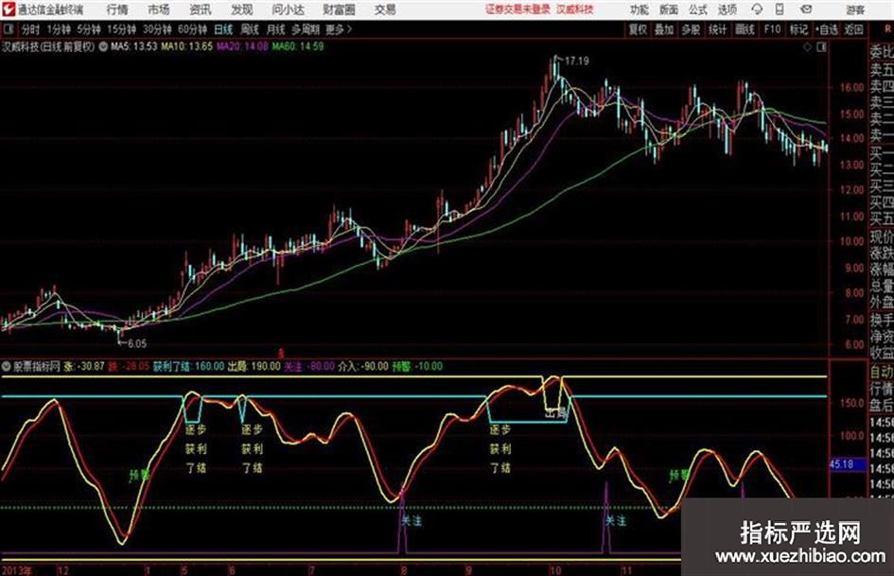Select the 日线 daily chart tab
The height and width of the screenshot is (576, 894).
point(223,29)
